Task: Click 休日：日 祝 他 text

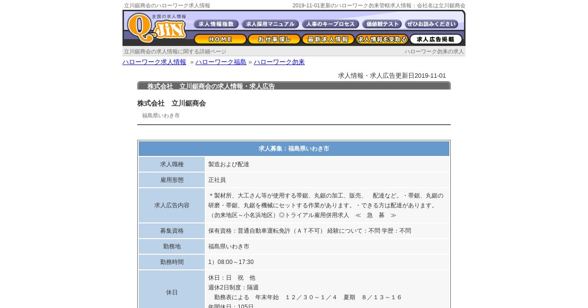Action: [x=232, y=278]
